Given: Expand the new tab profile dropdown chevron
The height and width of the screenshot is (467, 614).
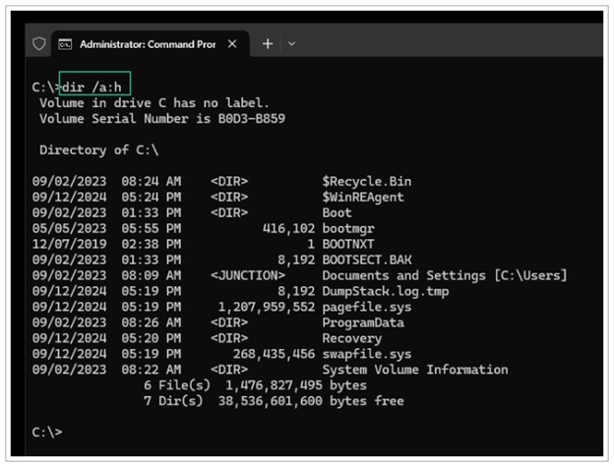Looking at the screenshot, I should (291, 44).
